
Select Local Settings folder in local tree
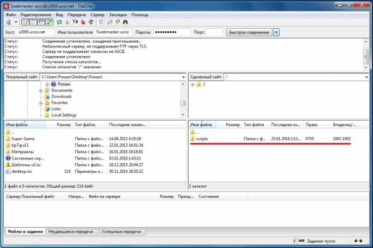tap(64, 115)
